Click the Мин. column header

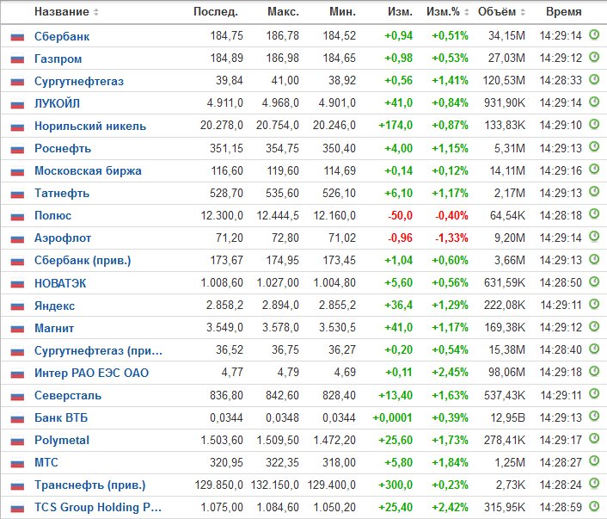[342, 12]
